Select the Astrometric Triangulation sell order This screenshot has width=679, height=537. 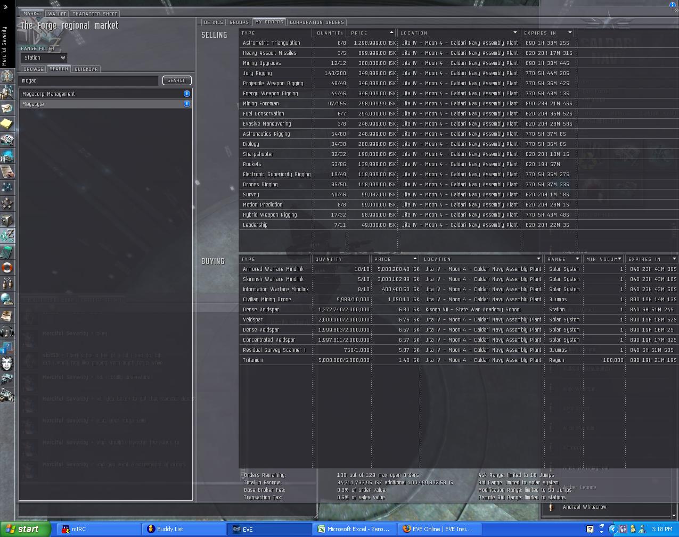[x=407, y=43]
